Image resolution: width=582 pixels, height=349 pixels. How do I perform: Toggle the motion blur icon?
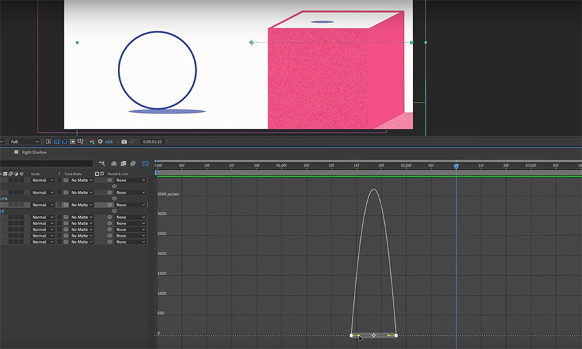click(x=132, y=164)
